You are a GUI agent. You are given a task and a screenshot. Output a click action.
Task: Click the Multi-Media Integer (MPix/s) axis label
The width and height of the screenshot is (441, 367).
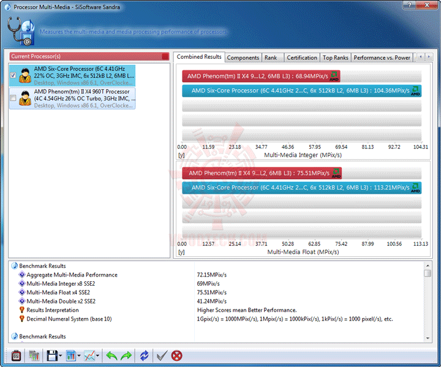coord(303,155)
